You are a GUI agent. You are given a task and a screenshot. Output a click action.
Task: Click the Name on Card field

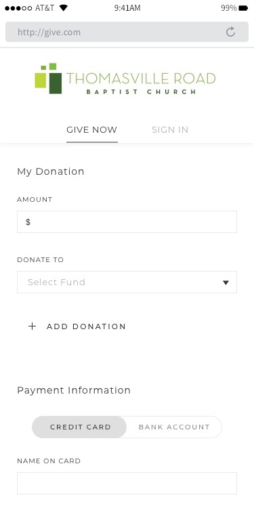coord(127,483)
